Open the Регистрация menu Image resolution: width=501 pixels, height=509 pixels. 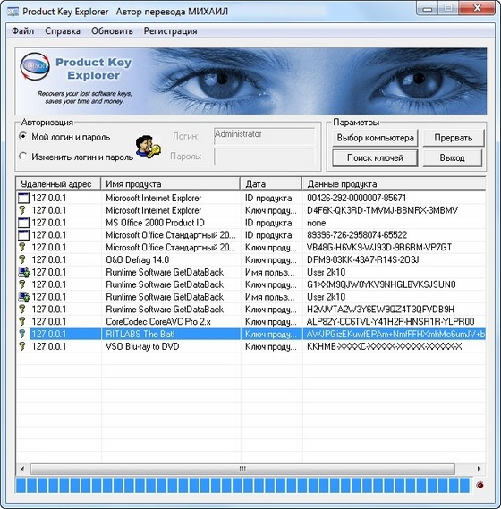[x=170, y=31]
